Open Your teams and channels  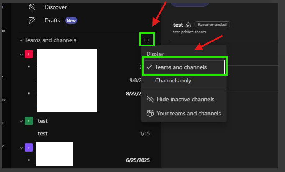pyautogui.click(x=184, y=113)
